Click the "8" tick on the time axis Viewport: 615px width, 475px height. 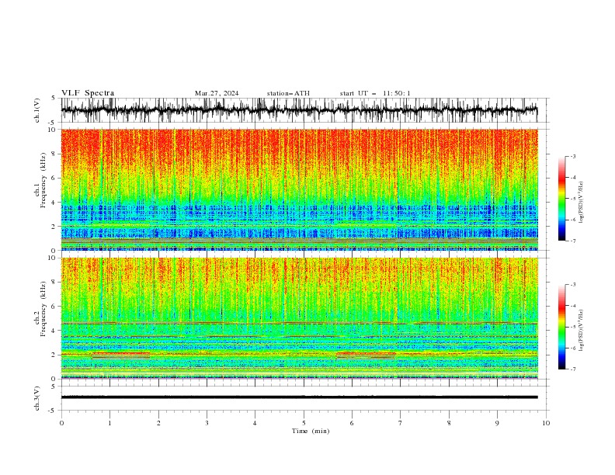point(449,423)
